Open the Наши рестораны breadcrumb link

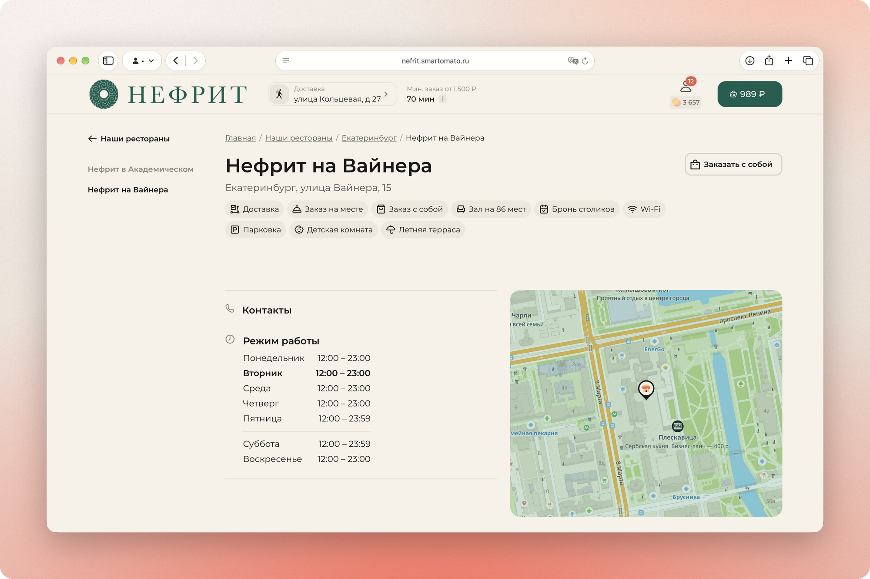coord(299,138)
